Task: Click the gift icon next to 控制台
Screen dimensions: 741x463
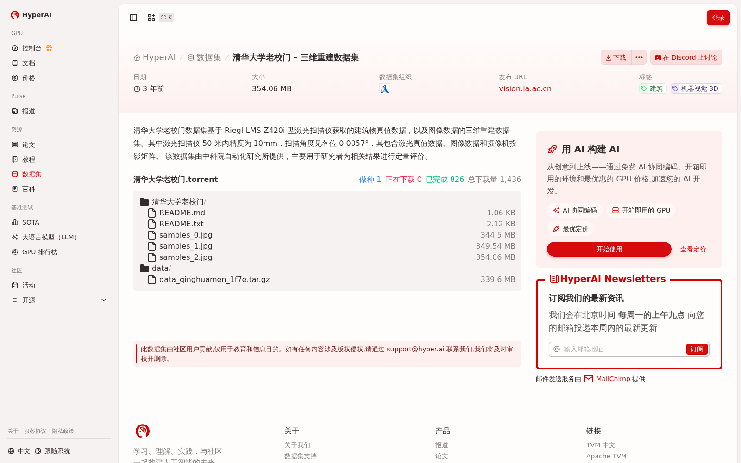Action: (x=49, y=48)
